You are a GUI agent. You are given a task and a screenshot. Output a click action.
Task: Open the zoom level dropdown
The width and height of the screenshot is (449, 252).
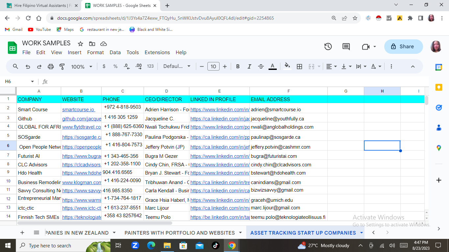pos(82,67)
